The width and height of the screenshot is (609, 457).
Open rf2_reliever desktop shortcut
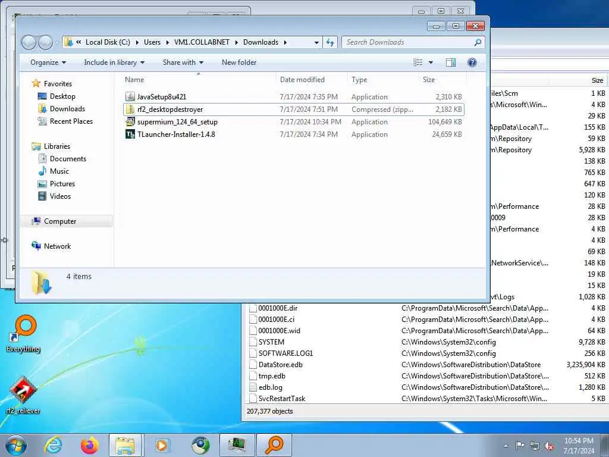point(23,395)
